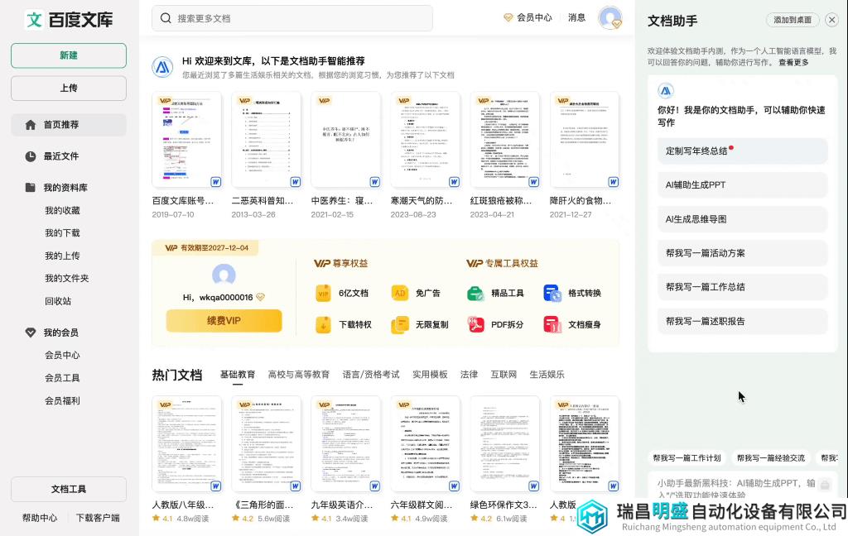Click the 免广告 AD icon

tap(400, 294)
